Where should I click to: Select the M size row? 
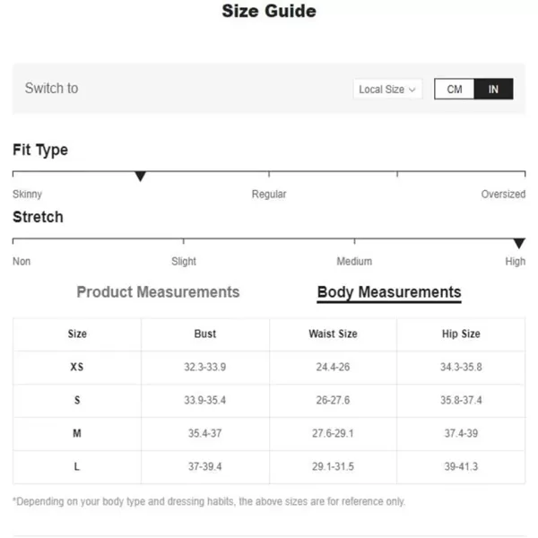[269, 433]
